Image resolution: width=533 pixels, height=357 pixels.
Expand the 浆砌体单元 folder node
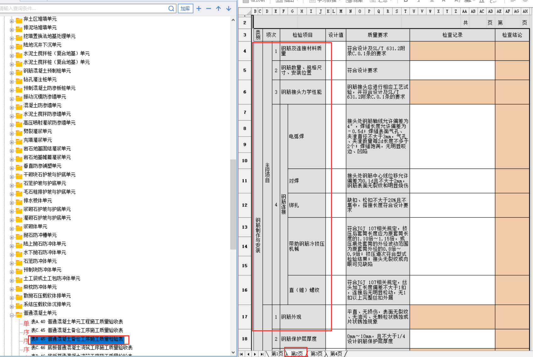[x=12, y=229]
